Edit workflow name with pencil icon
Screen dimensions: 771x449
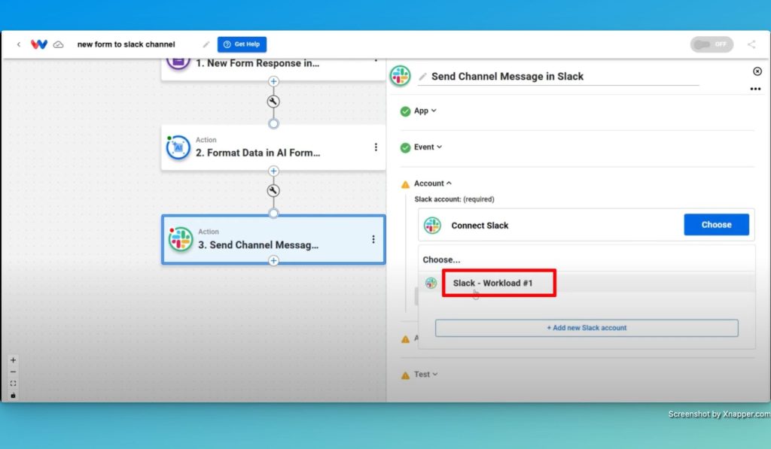tap(206, 44)
